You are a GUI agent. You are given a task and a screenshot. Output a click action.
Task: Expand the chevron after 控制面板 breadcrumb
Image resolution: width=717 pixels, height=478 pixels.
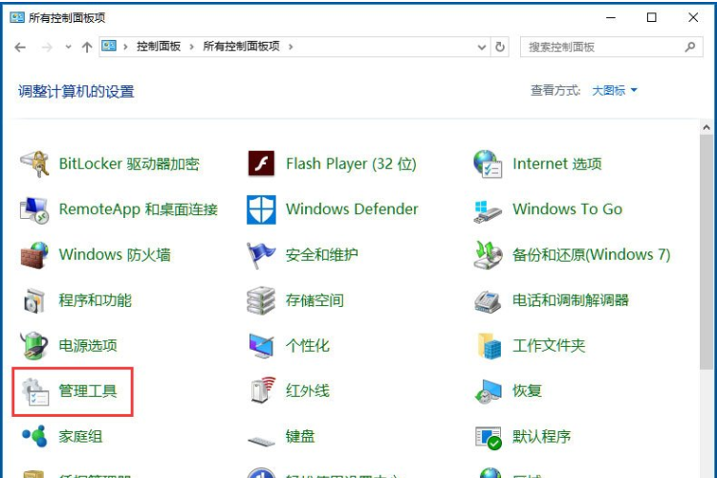(191, 47)
